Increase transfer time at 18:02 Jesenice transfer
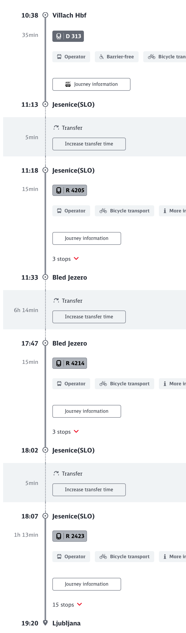The image size is (186, 633). [x=89, y=490]
